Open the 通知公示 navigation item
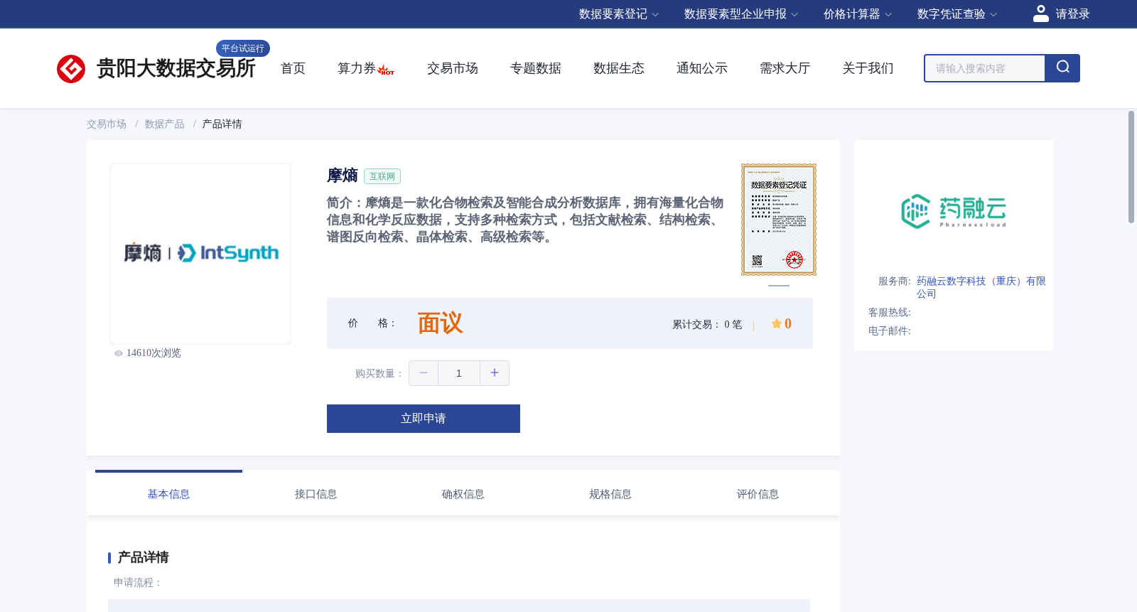1137x612 pixels. coord(701,68)
